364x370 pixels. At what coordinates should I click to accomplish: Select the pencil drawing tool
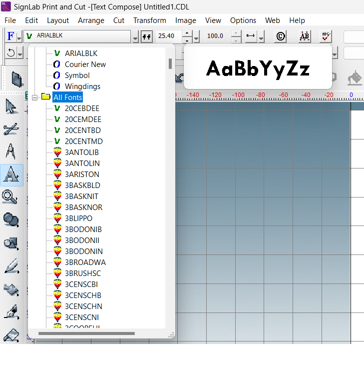click(11, 266)
